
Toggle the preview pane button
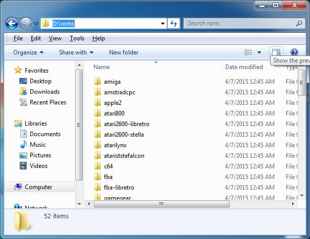click(276, 52)
